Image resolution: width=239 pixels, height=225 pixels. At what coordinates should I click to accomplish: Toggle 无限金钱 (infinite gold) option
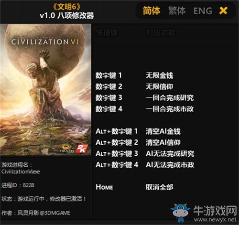coord(159,75)
